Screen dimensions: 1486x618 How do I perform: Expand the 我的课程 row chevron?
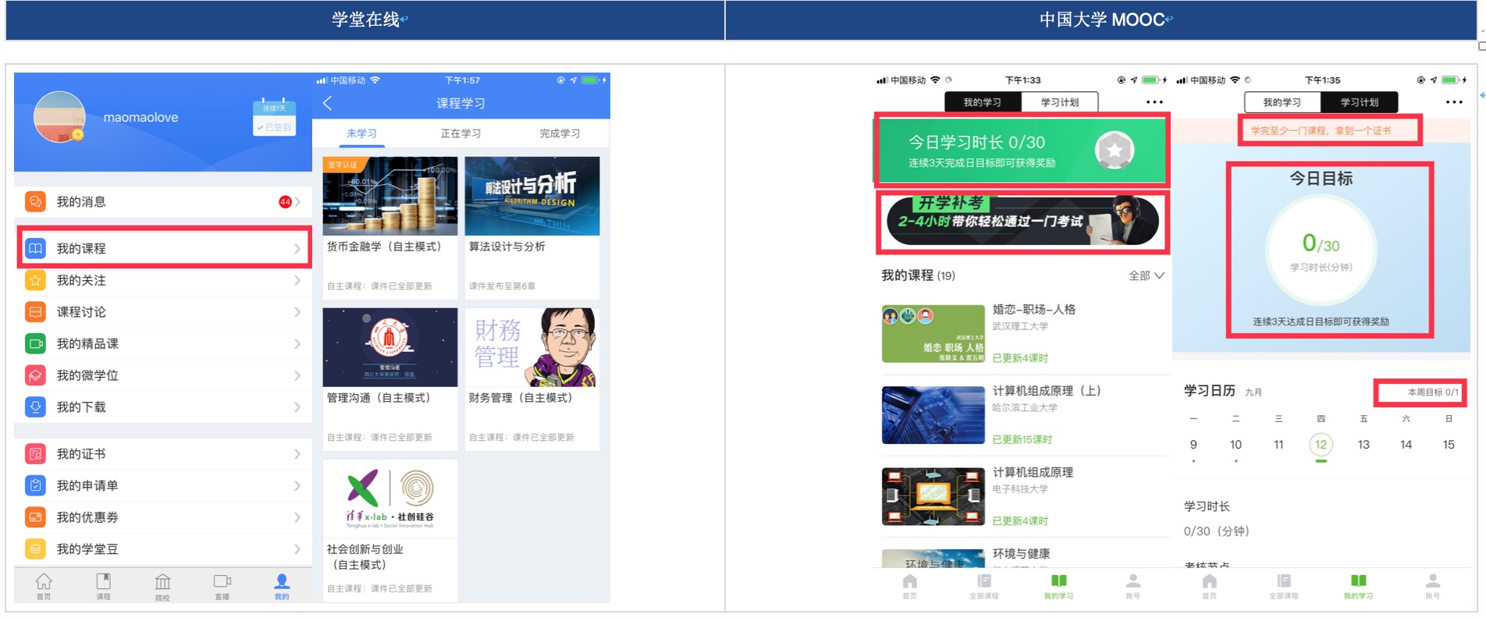pyautogui.click(x=297, y=249)
